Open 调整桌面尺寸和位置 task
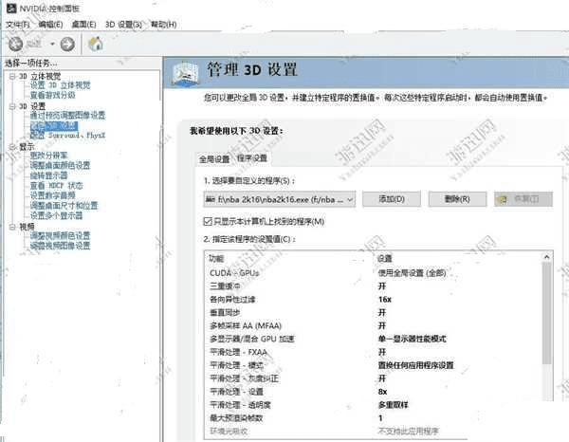The height and width of the screenshot is (442, 569). (x=64, y=206)
